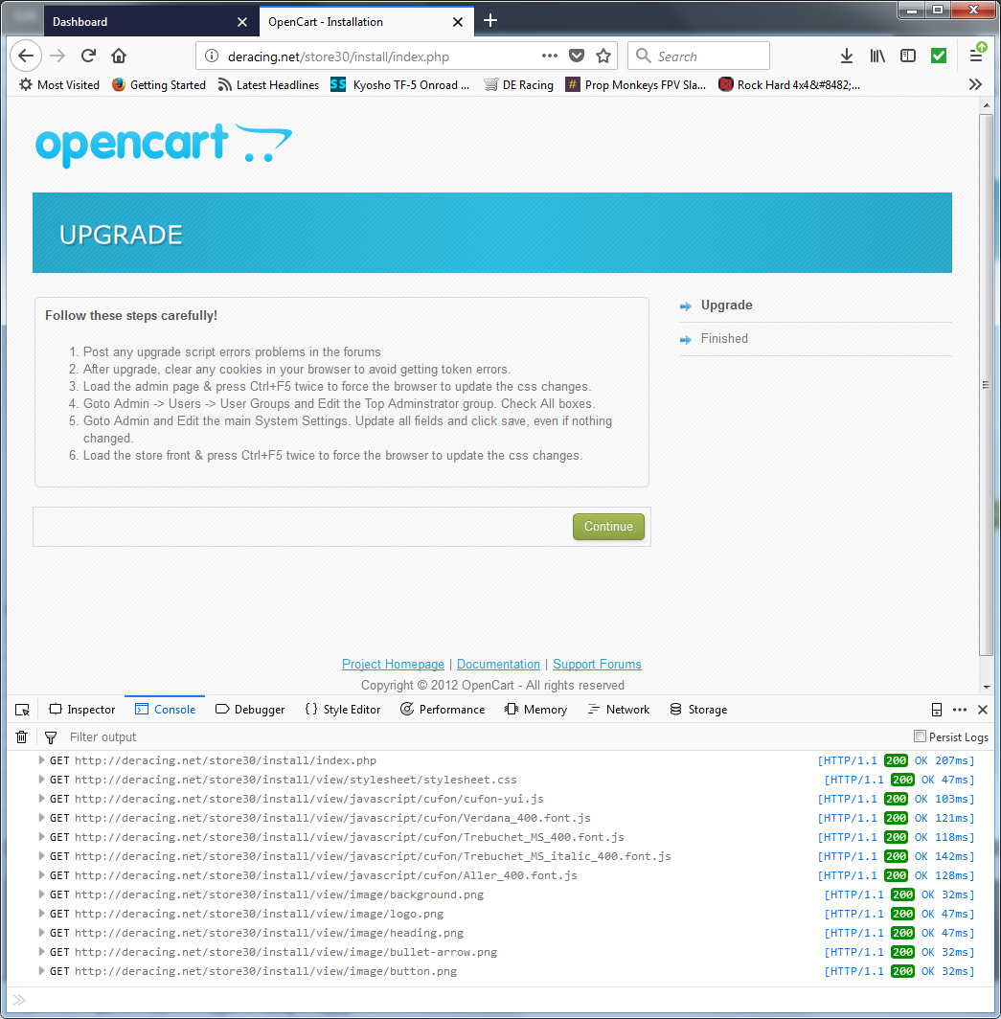Image resolution: width=1001 pixels, height=1019 pixels.
Task: Expand the logo.png GET request entry
Action: [41, 914]
